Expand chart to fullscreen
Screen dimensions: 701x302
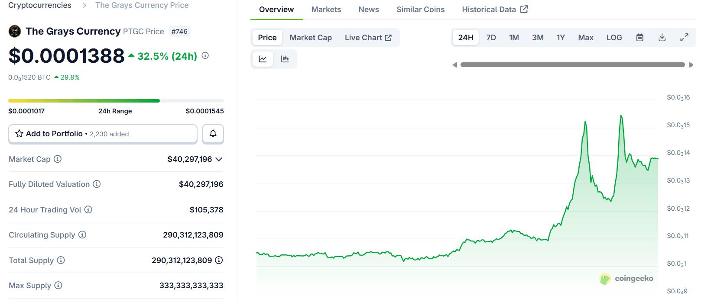[684, 38]
